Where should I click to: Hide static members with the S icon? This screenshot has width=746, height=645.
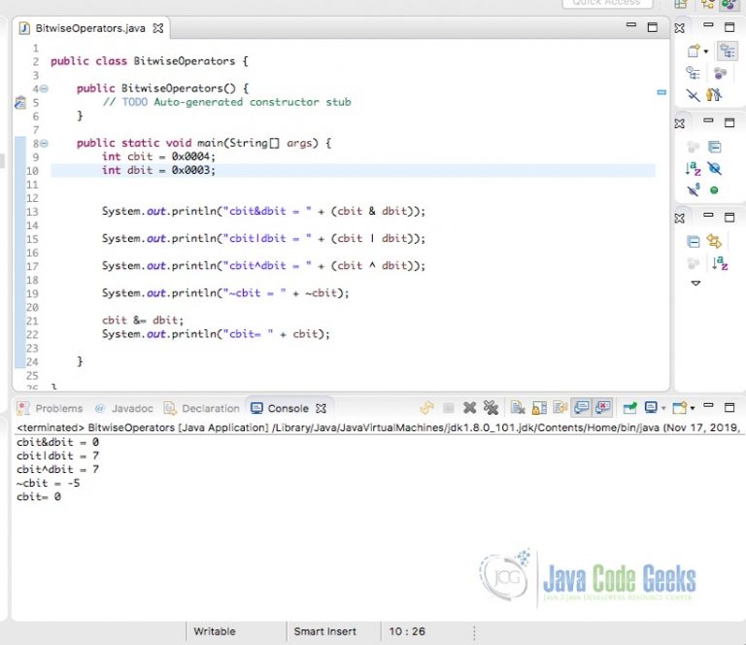coord(694,189)
